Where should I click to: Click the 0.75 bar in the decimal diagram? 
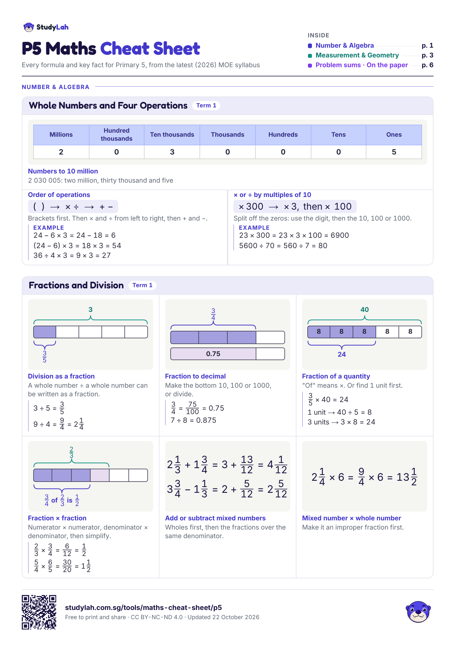coord(213,354)
